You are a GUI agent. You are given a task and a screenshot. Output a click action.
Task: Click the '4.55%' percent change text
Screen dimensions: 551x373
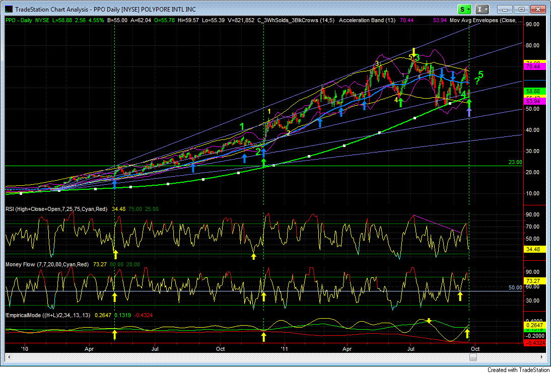96,20
